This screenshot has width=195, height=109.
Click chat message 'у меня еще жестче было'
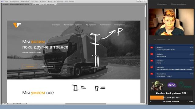pos(165,50)
